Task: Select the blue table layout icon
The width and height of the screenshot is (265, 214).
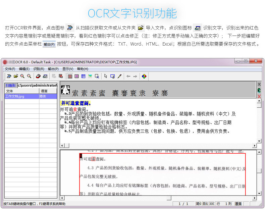Action: pos(83,76)
